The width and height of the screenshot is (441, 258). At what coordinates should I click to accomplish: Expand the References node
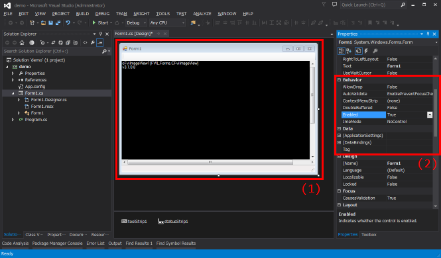pos(13,80)
